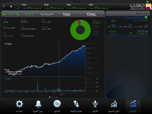
Task: Tap the date label below the volume chart
Action: (x=62, y=94)
